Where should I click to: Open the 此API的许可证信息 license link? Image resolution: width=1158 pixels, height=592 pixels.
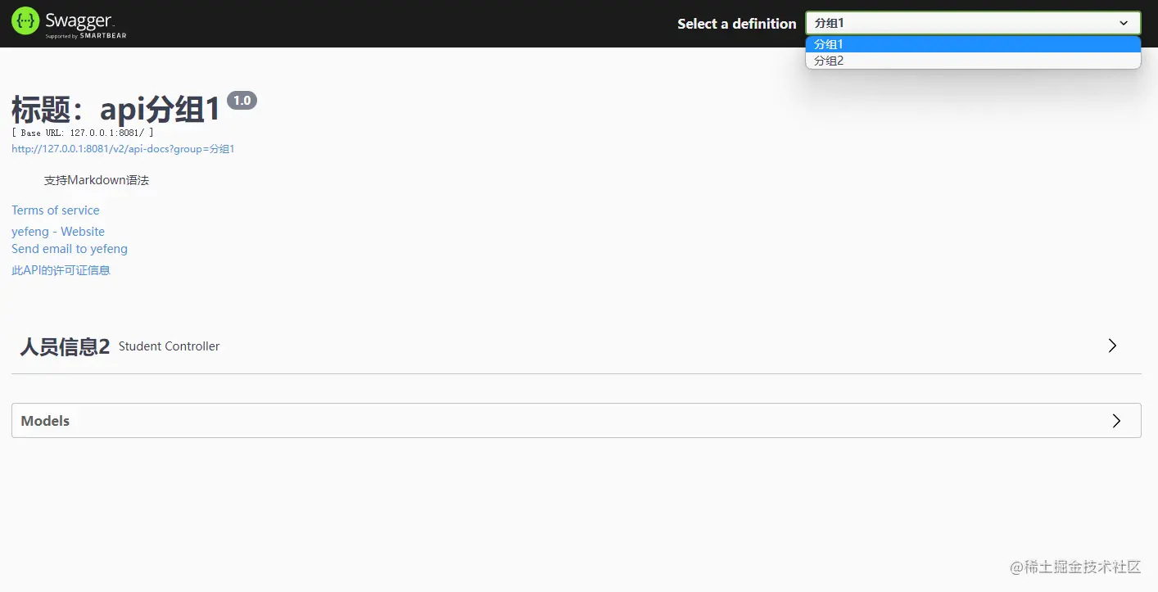point(61,270)
